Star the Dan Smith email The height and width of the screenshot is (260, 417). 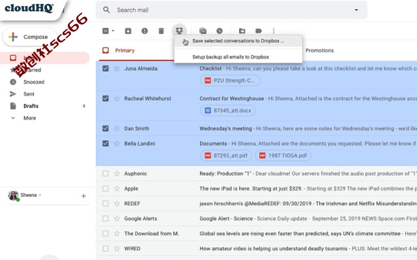point(117,129)
